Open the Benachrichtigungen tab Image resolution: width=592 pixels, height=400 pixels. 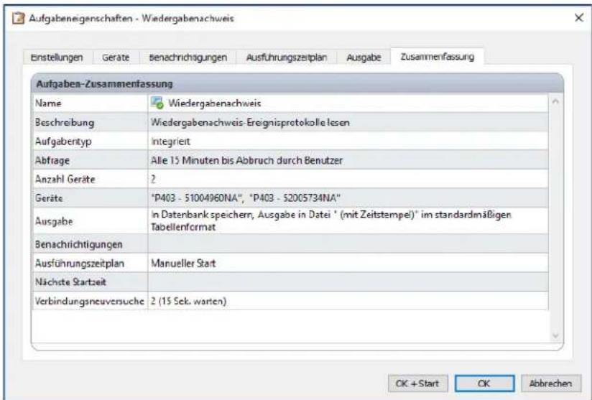tap(188, 57)
